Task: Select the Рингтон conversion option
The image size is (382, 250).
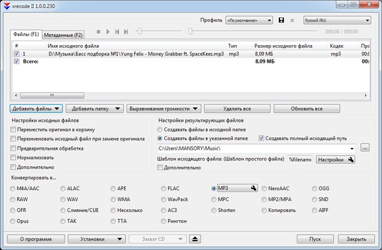Action: point(163,221)
